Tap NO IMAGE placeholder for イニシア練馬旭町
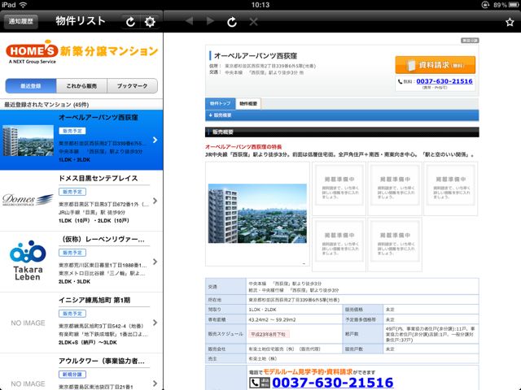 tap(28, 323)
